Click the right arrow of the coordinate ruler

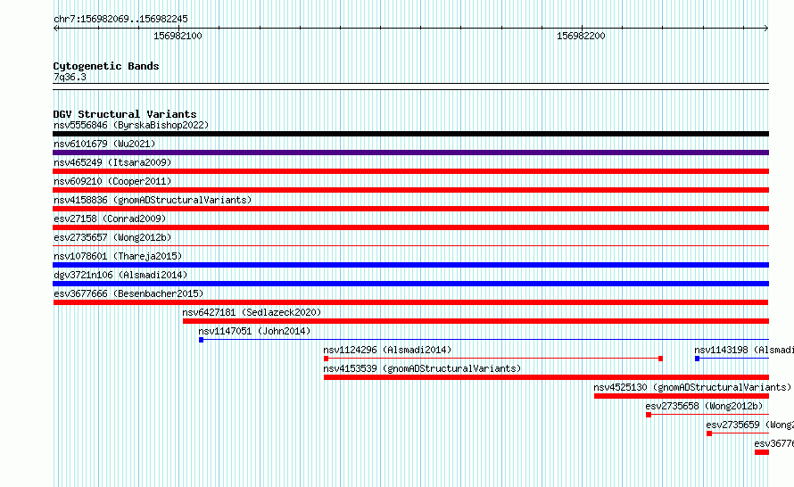pyautogui.click(x=766, y=28)
